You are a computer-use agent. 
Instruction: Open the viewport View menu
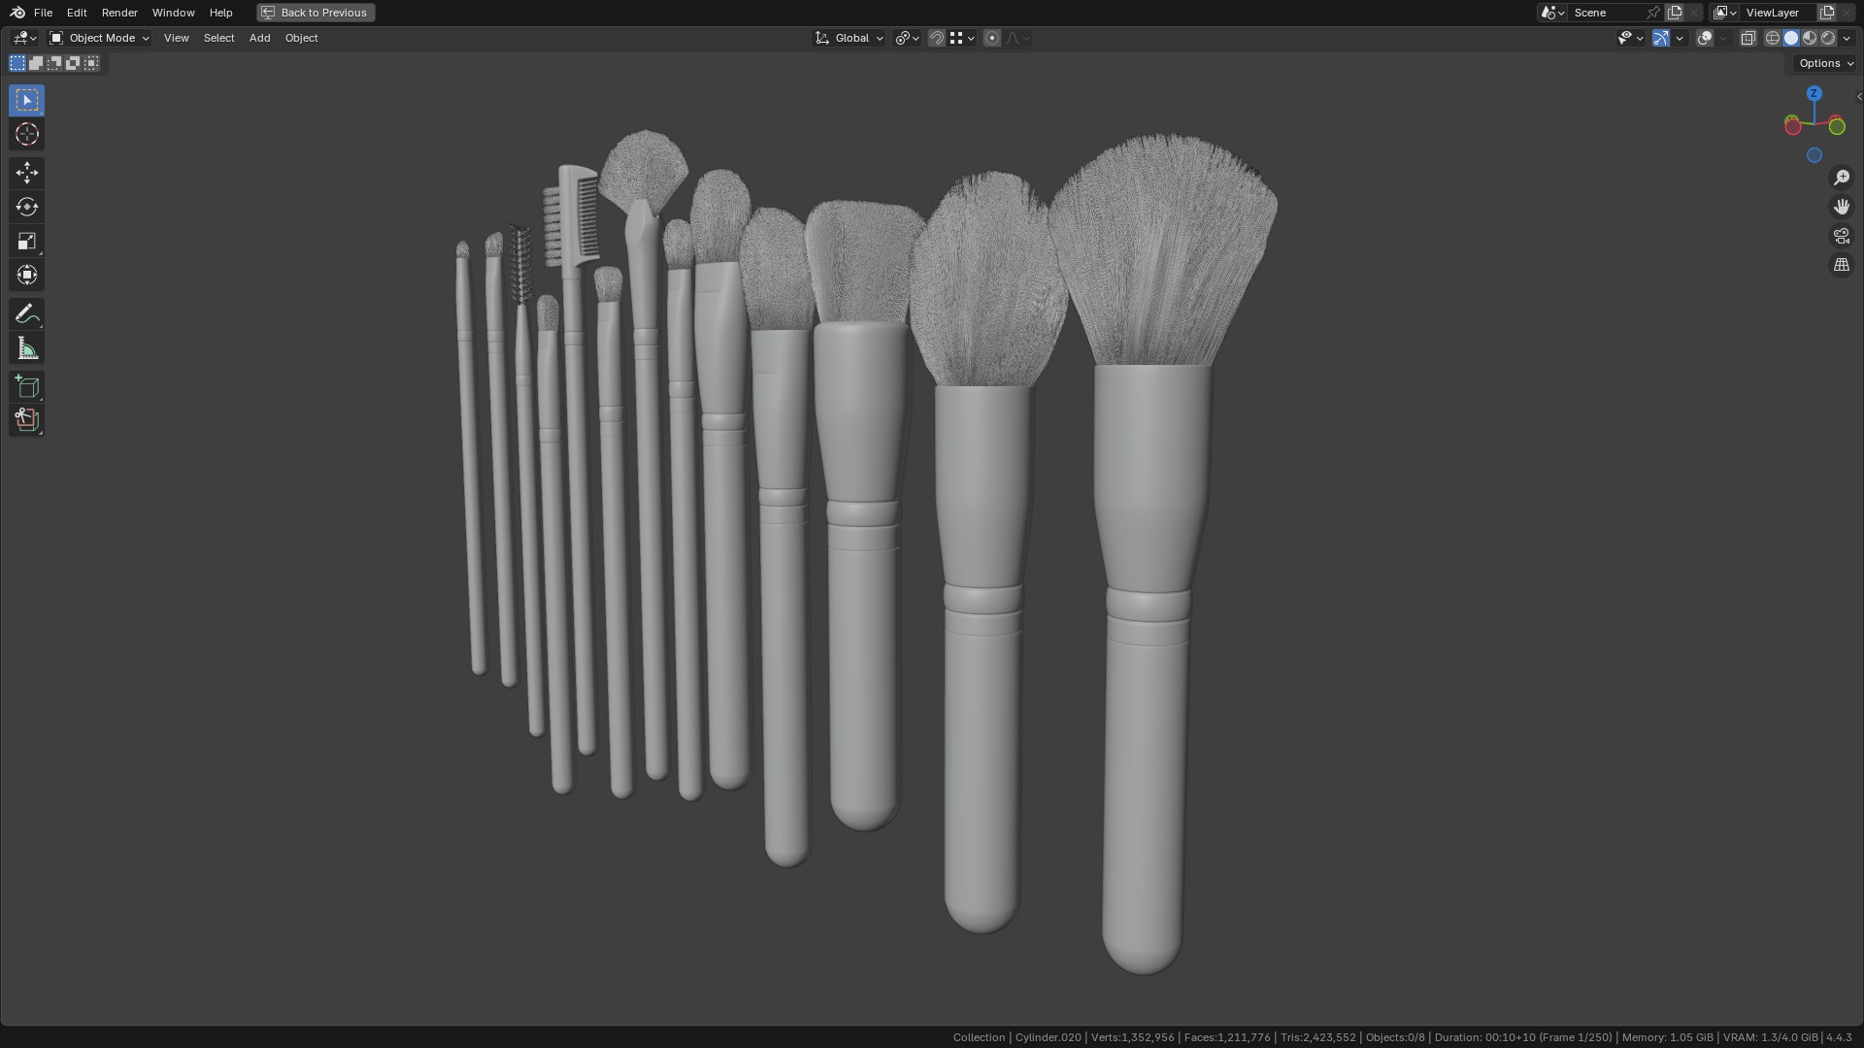pyautogui.click(x=176, y=38)
